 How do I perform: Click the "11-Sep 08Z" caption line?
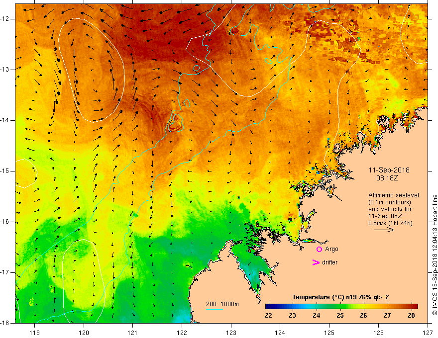point(385,216)
